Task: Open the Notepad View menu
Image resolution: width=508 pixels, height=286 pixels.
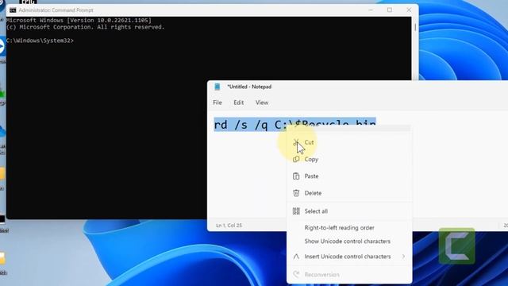Action: coord(262,102)
